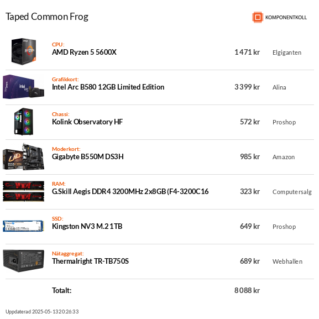The width and height of the screenshot is (319, 319).
Task: Select the Kolink Observatory HF case image
Action: point(24,122)
